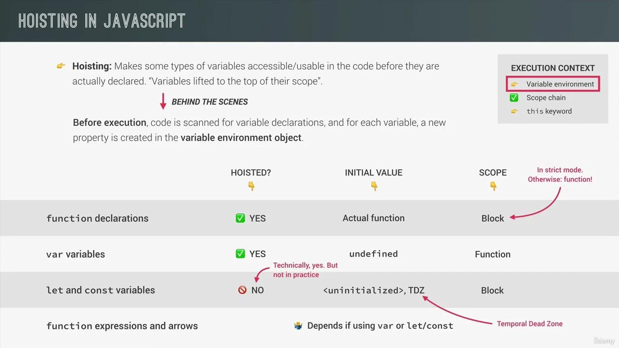The image size is (619, 348).
Task: Click the down-pointing hand under INITIAL VALUE
Action: point(374,186)
